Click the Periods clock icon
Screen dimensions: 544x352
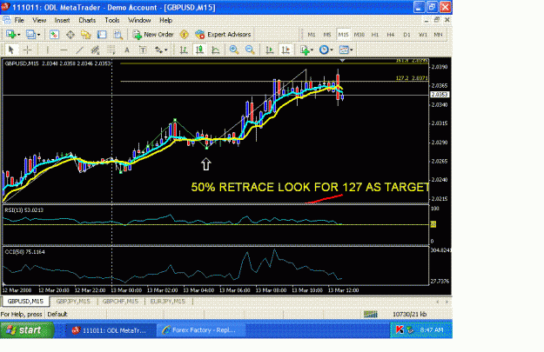(324, 50)
